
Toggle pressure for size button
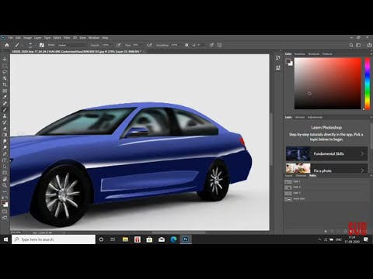(x=211, y=45)
